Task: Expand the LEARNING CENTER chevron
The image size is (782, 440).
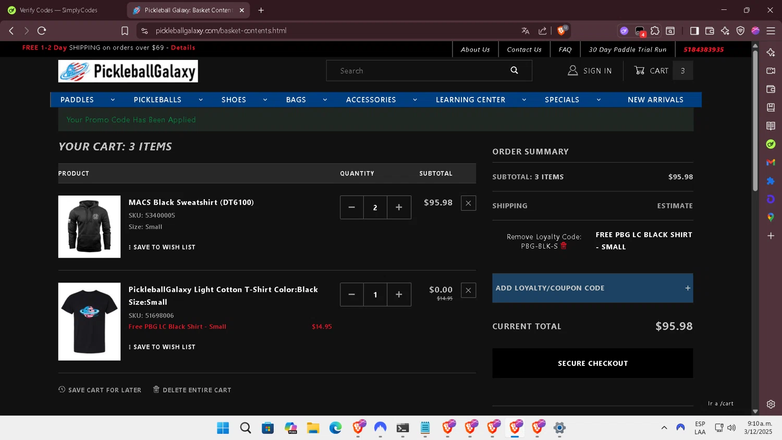Action: pyautogui.click(x=524, y=100)
